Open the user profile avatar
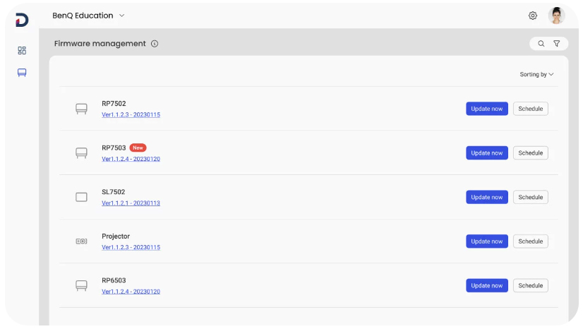This screenshot has height=329, width=583. coord(557,16)
